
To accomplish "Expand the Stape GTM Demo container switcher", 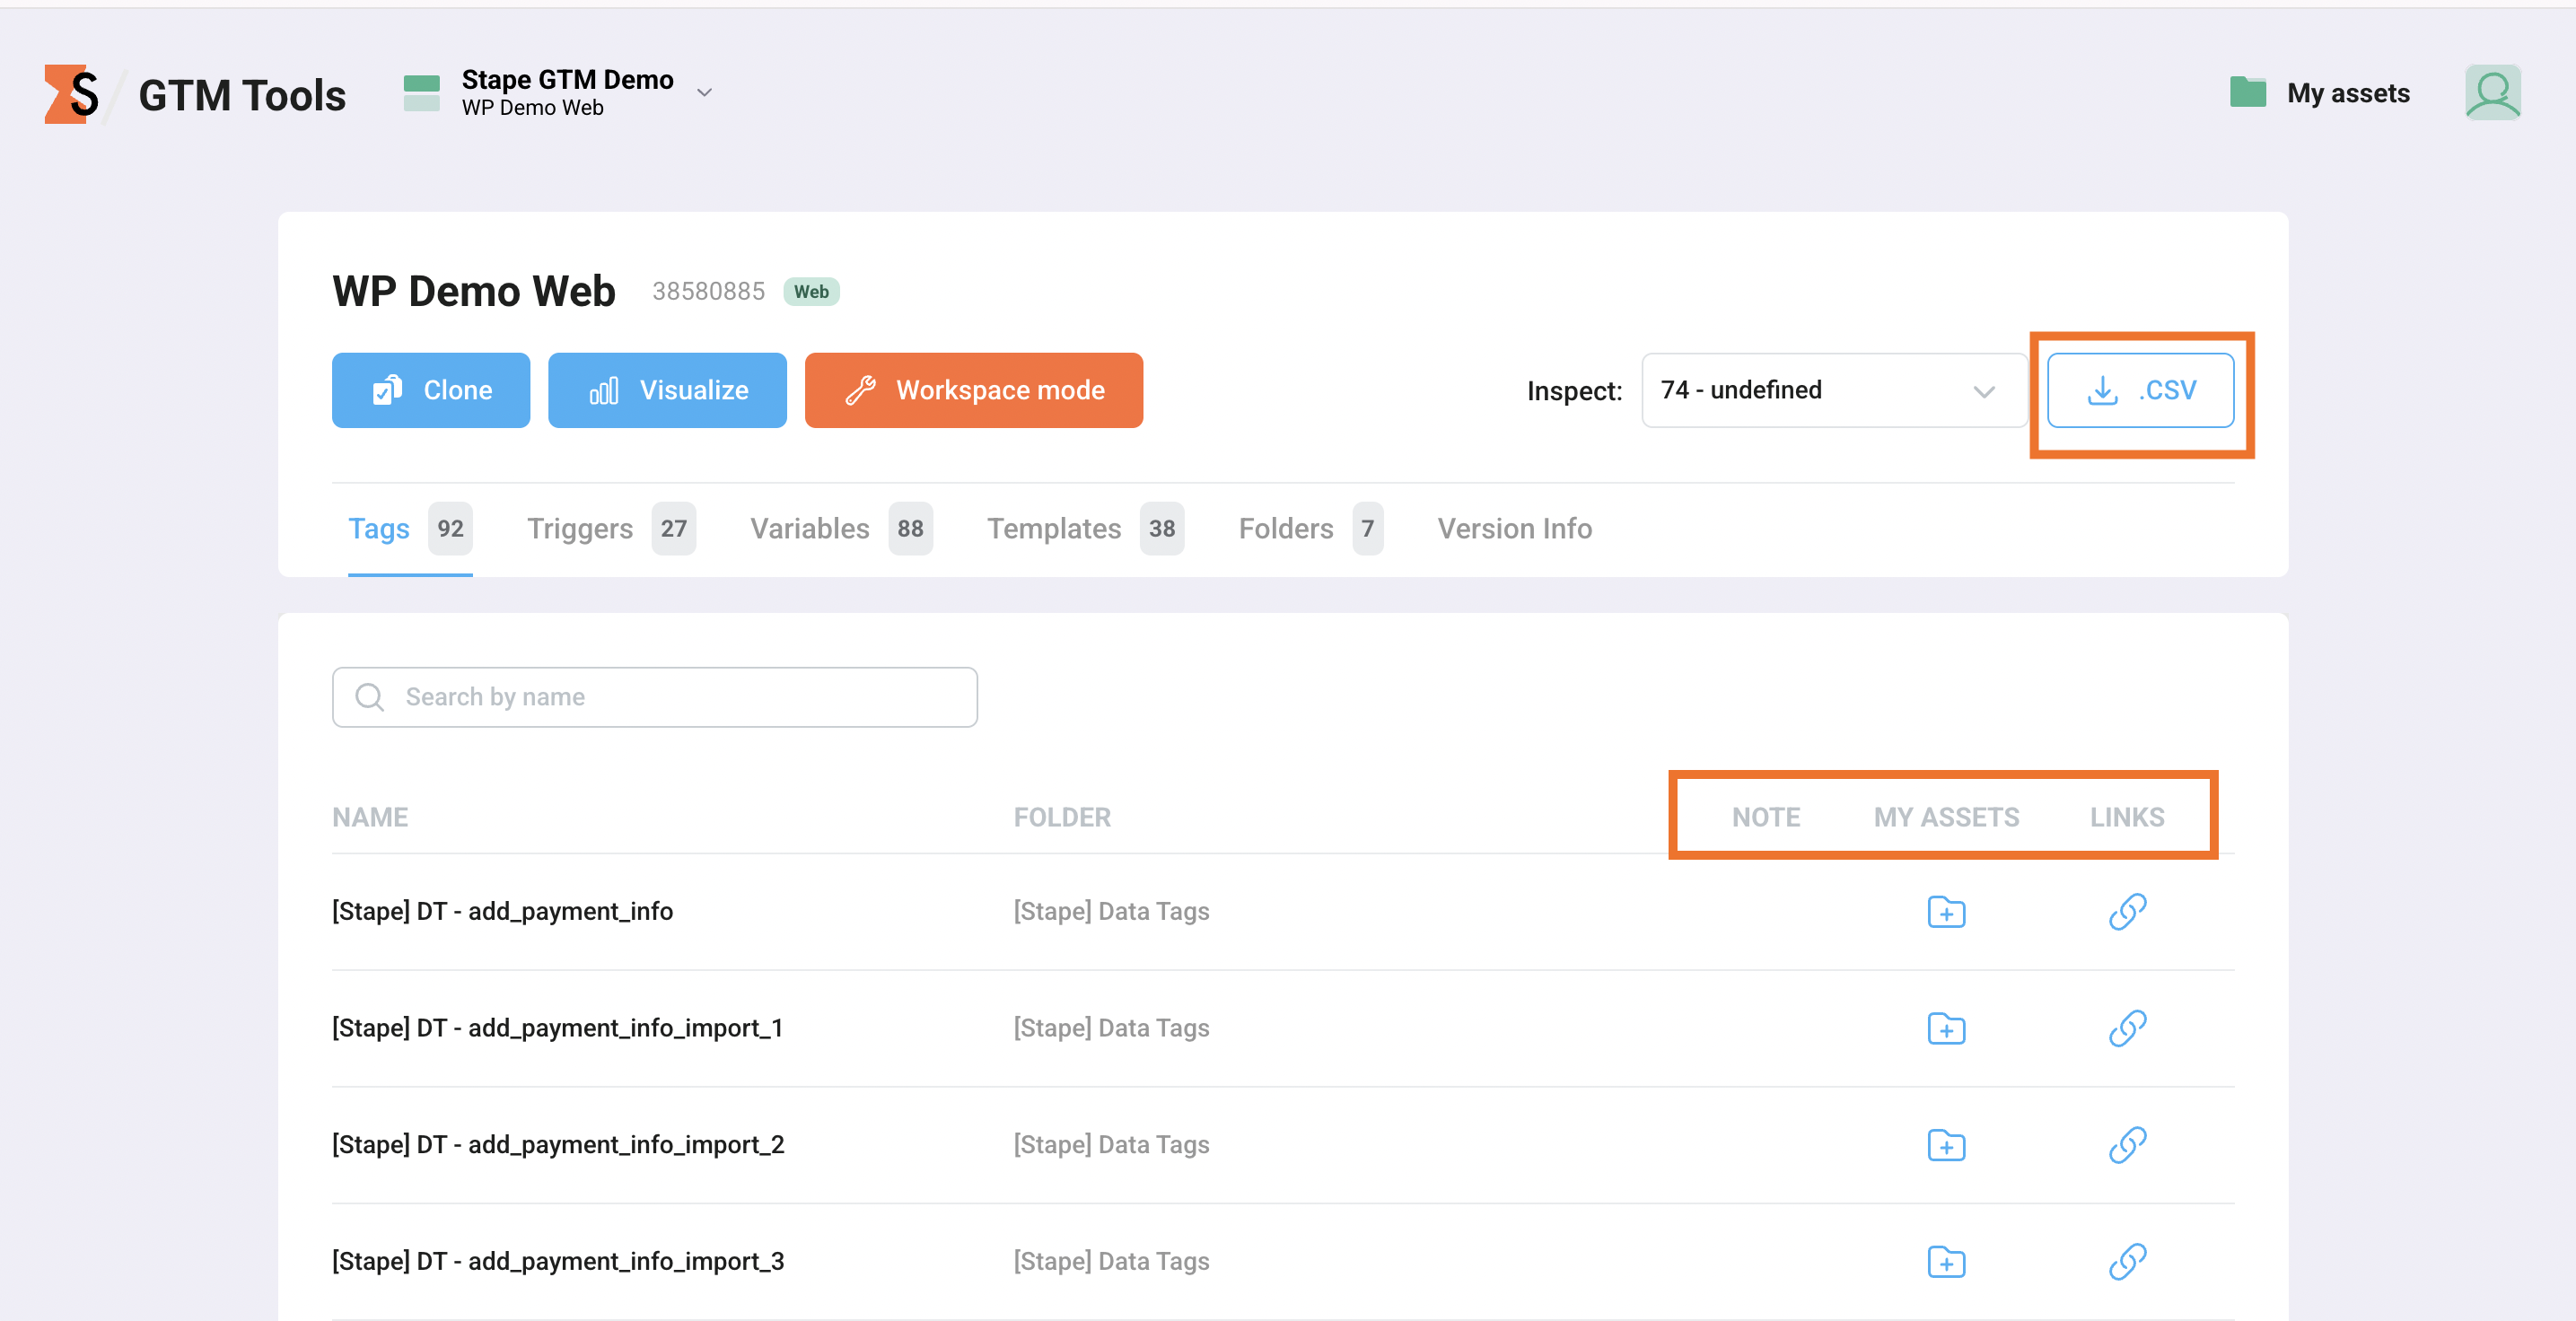I will click(704, 93).
